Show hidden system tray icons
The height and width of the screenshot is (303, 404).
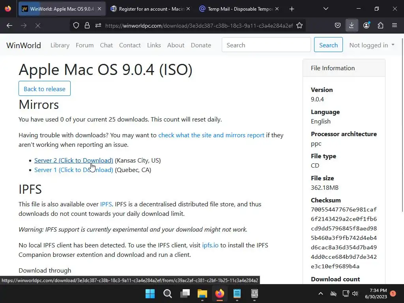pos(320,294)
